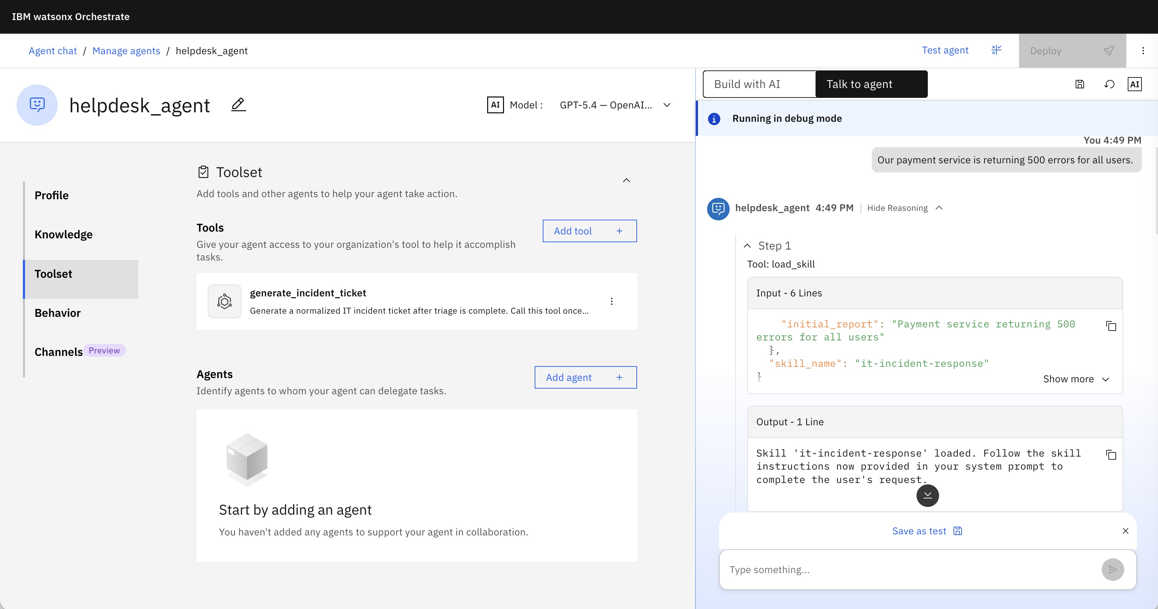Image resolution: width=1158 pixels, height=609 pixels.
Task: Switch to Build with AI mode
Action: pyautogui.click(x=759, y=84)
